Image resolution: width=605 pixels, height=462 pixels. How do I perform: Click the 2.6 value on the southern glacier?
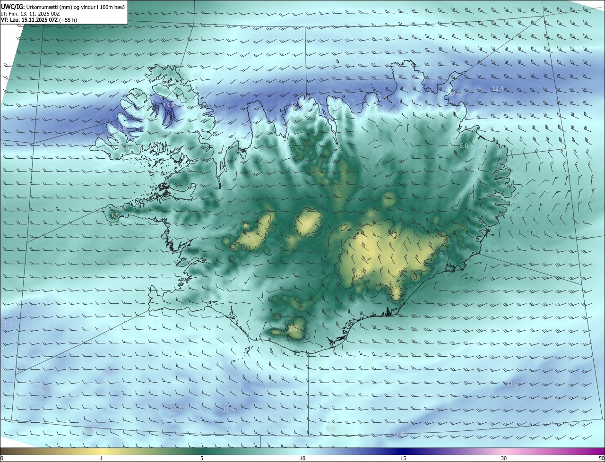coord(293,328)
